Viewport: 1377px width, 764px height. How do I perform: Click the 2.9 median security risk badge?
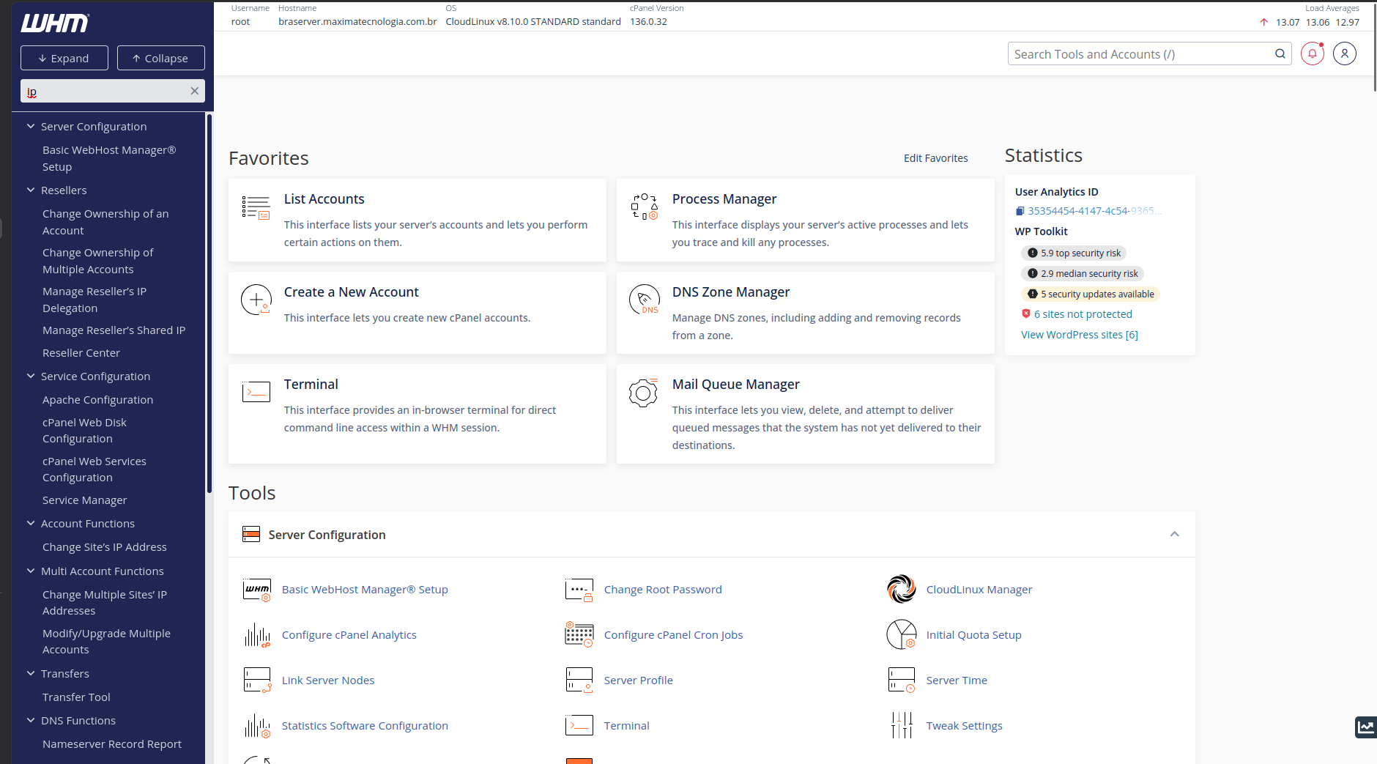pos(1083,273)
